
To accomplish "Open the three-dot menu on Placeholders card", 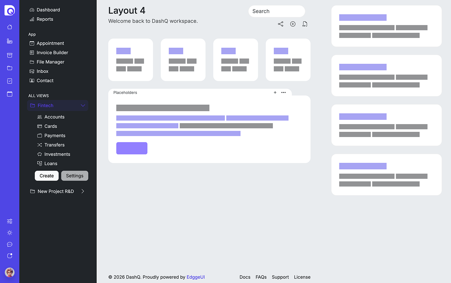I will coord(283,93).
